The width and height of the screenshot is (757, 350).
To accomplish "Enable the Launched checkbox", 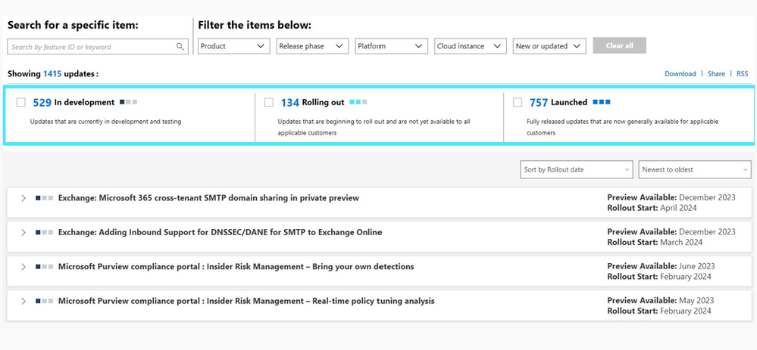I will tap(518, 102).
